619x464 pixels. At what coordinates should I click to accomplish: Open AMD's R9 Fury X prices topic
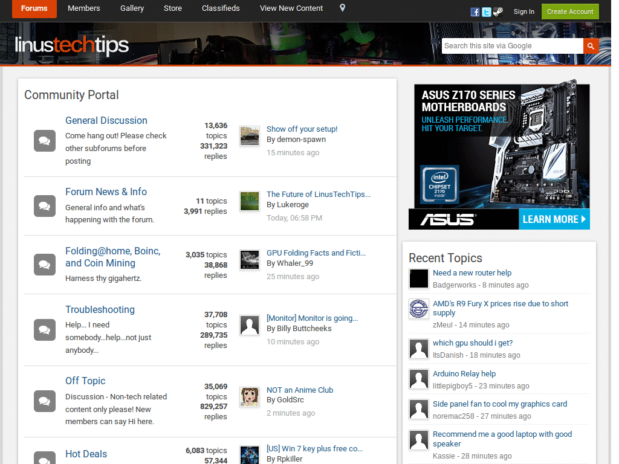501,308
